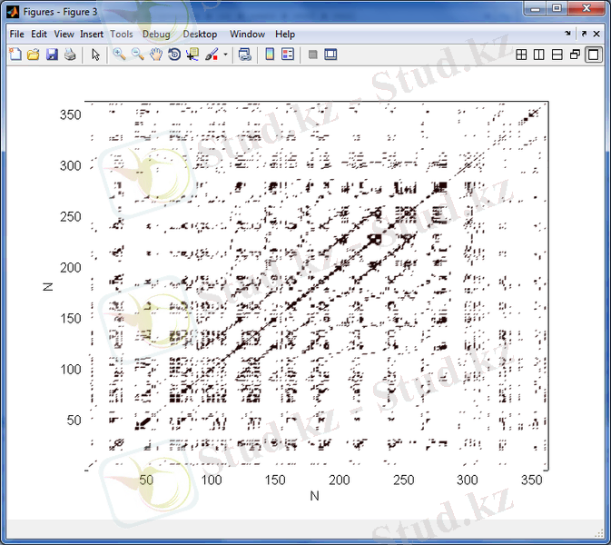The image size is (611, 545).
Task: Select the Zoom In magnifier tool
Action: tap(119, 54)
